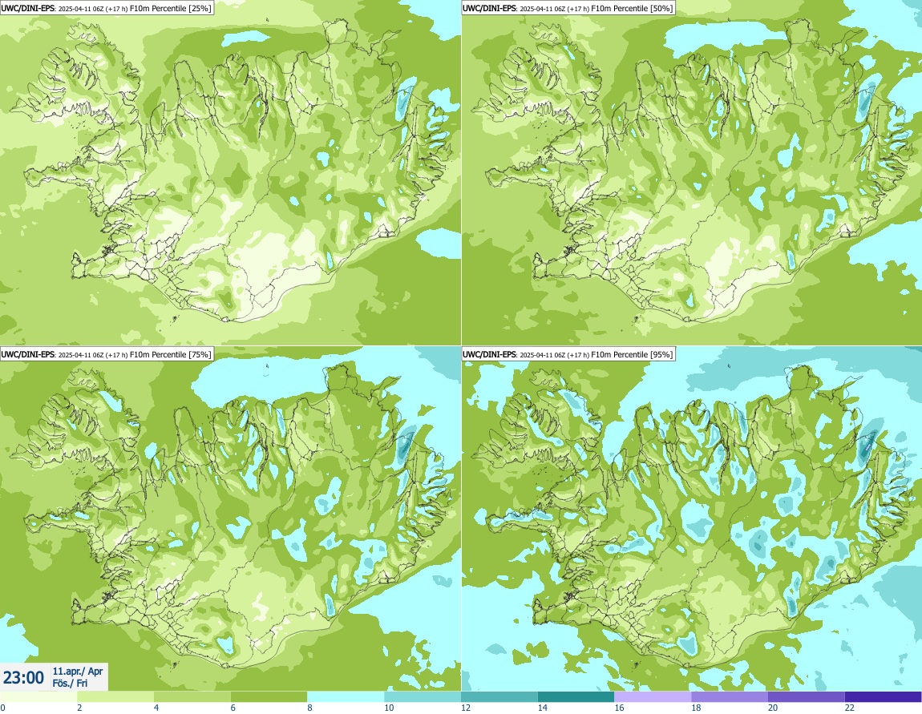Click the legend value 10
922x714 pixels.
click(389, 708)
